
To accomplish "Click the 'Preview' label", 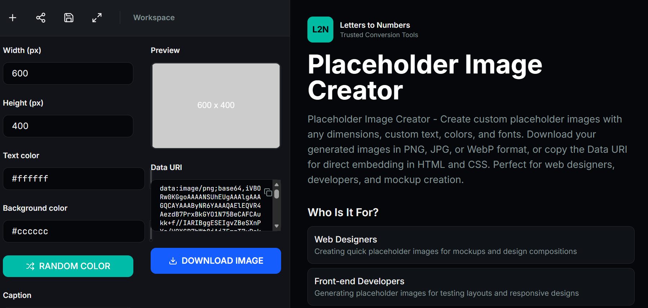I will pos(165,50).
